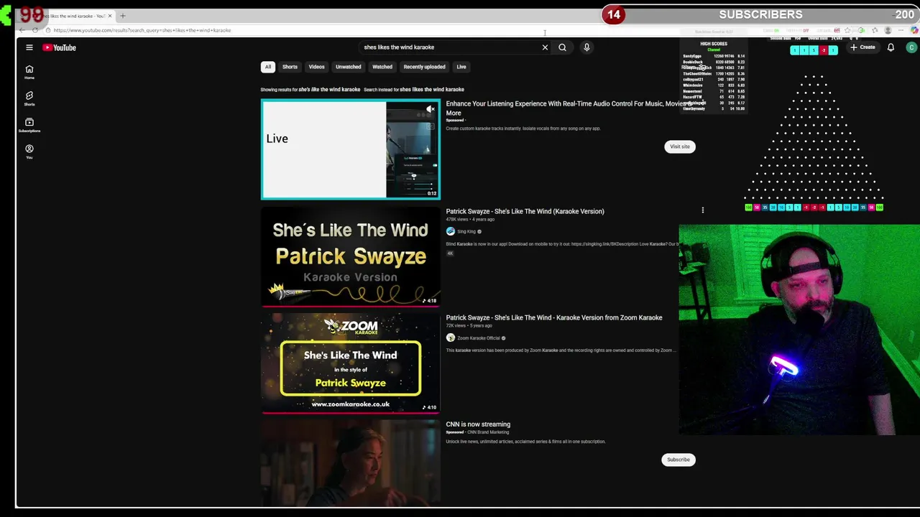The width and height of the screenshot is (920, 517).
Task: Select the Unwatched filter chip
Action: point(348,67)
